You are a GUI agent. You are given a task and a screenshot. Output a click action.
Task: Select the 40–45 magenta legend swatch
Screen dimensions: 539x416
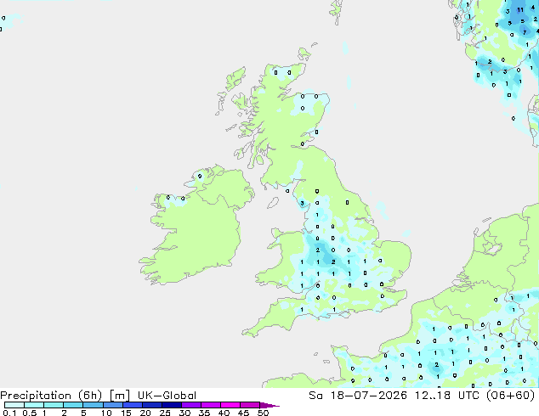click(x=230, y=405)
